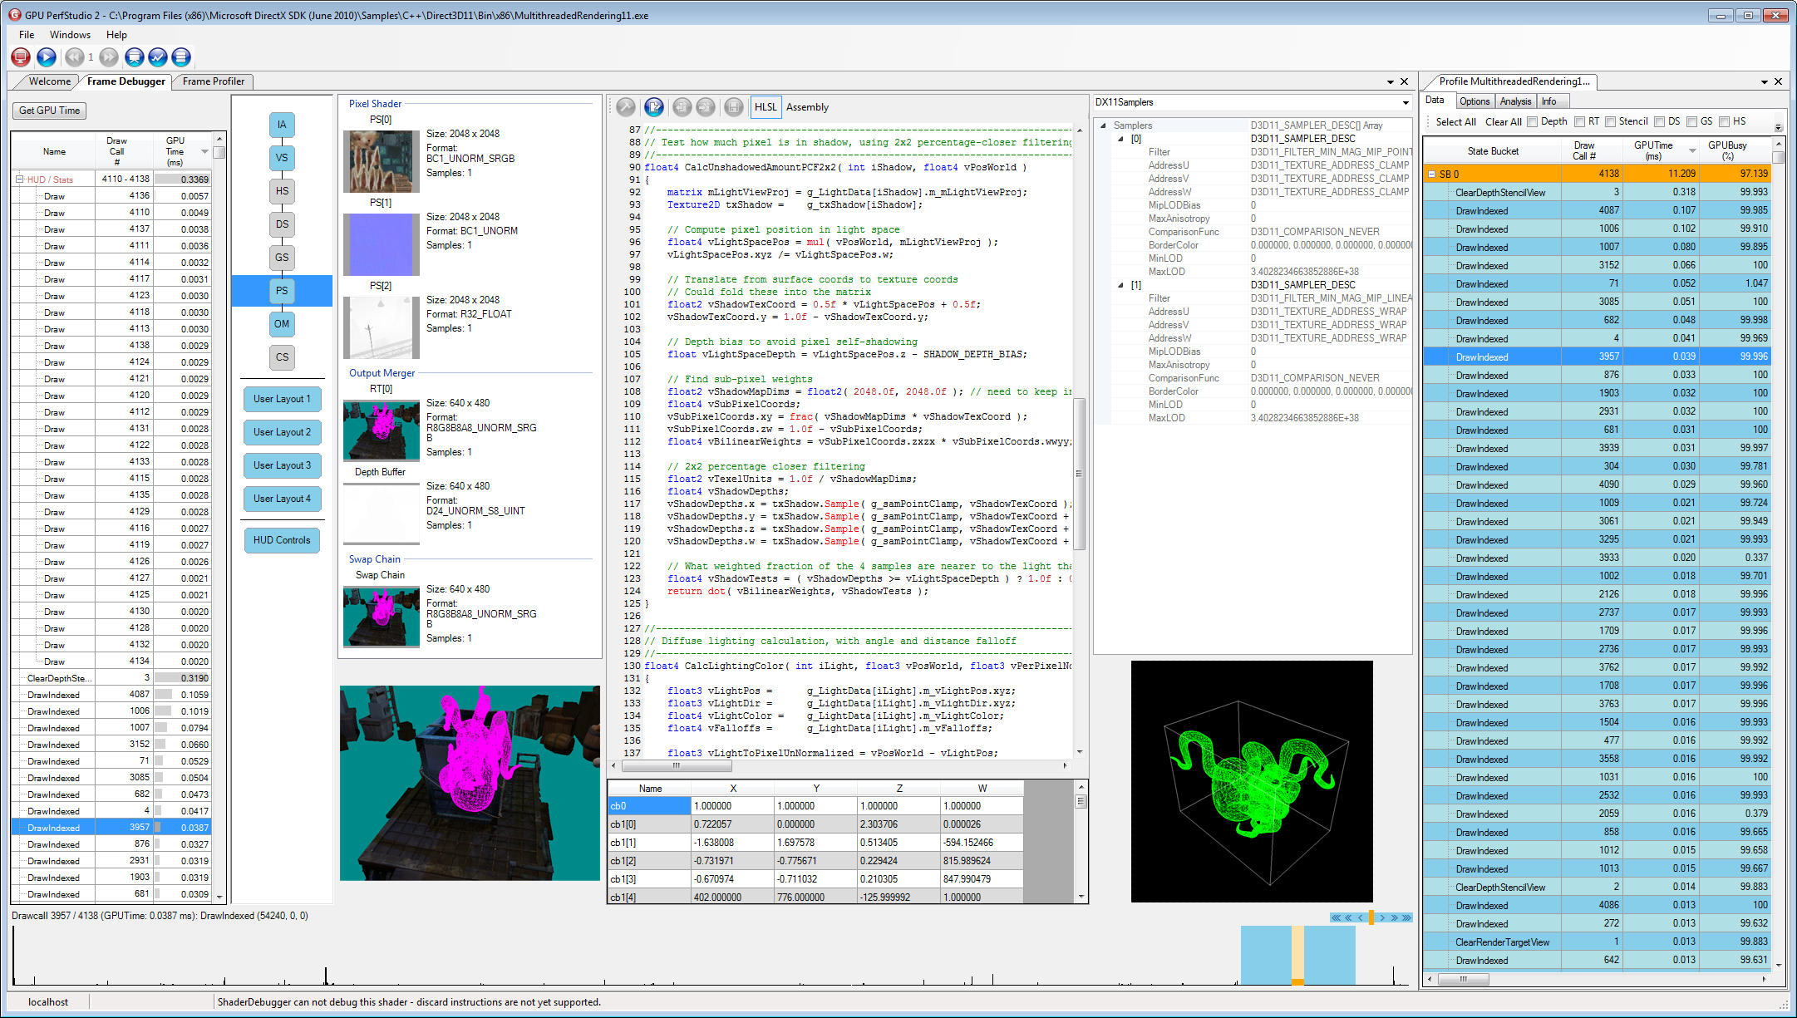The image size is (1797, 1018).
Task: Switch shader view to HLSL
Action: 766,107
